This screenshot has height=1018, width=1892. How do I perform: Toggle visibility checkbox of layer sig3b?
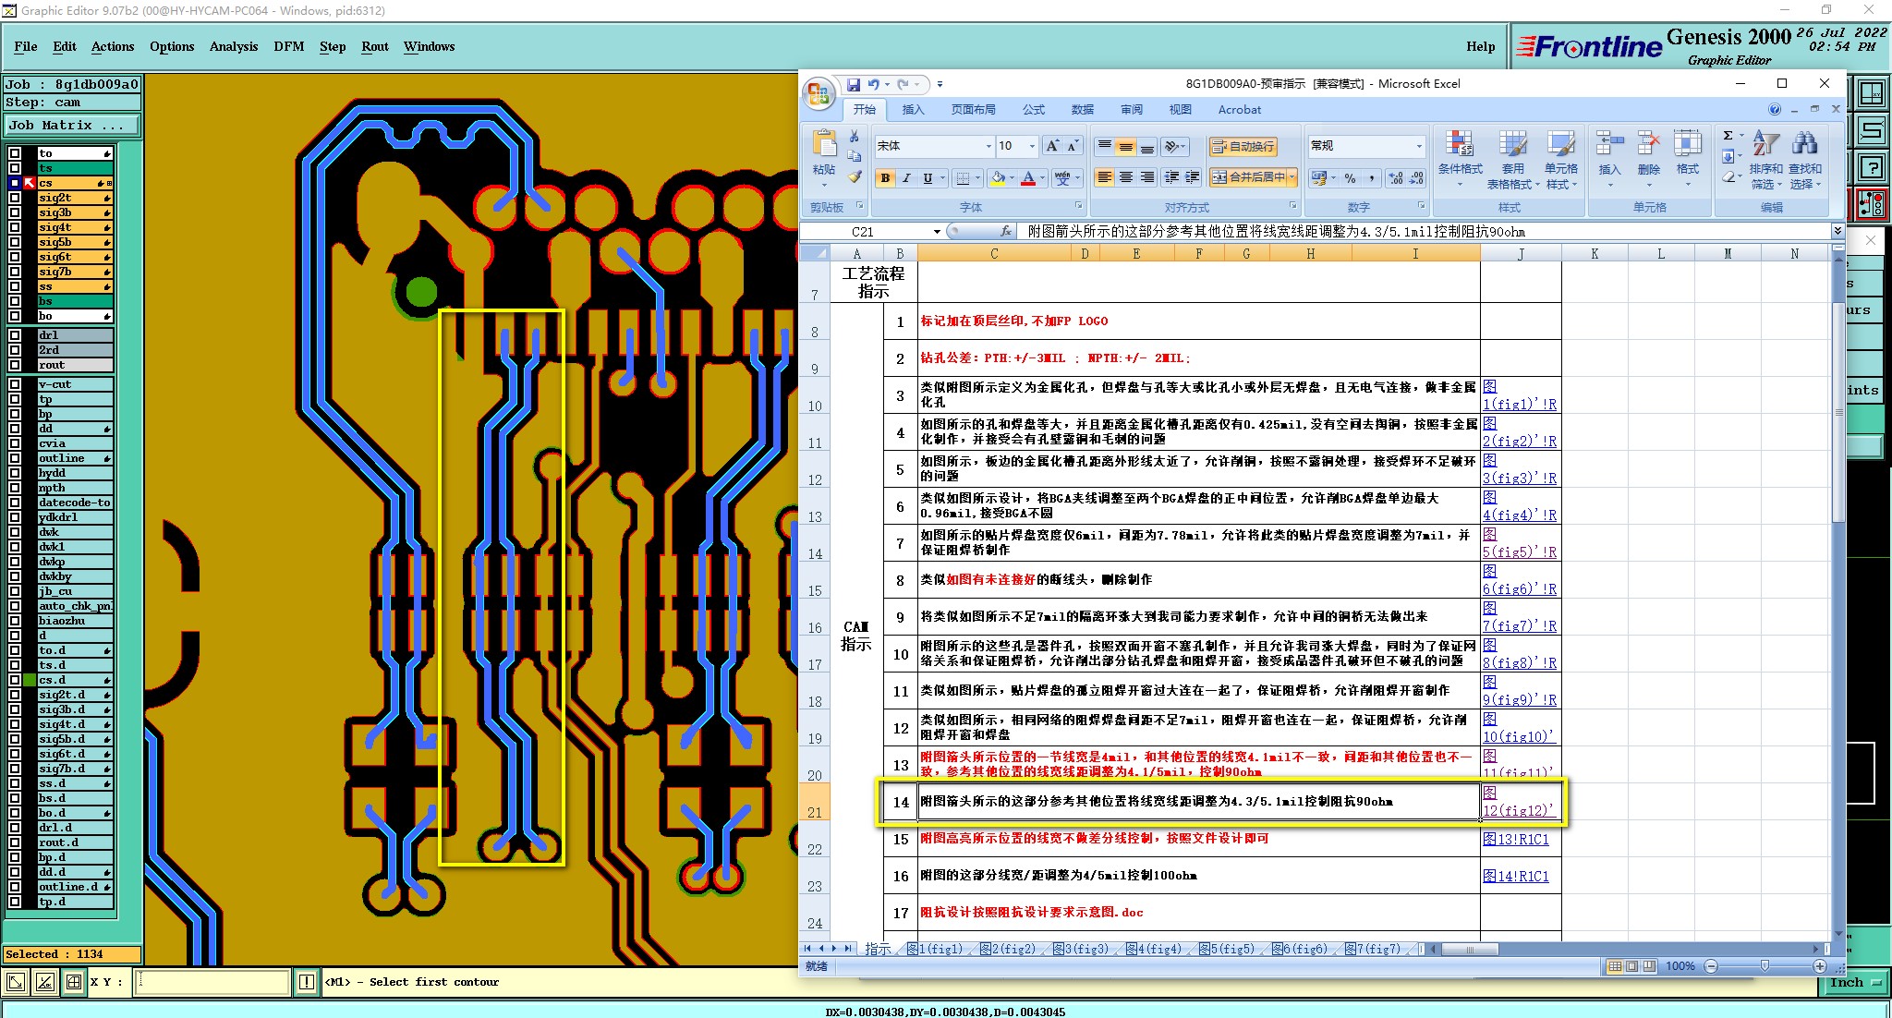(x=15, y=212)
